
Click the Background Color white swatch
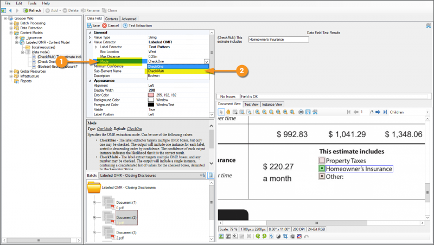pos(151,100)
